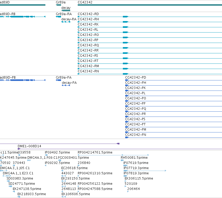Select feature 520109
Screen dimensions: 222x198
click(131, 184)
